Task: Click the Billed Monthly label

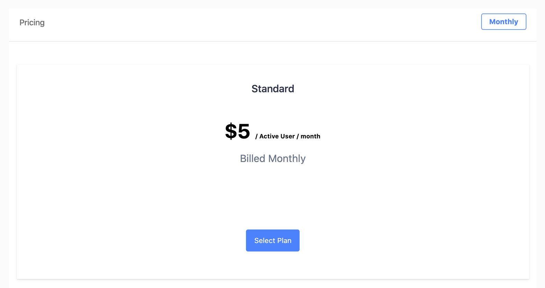Action: (273, 159)
